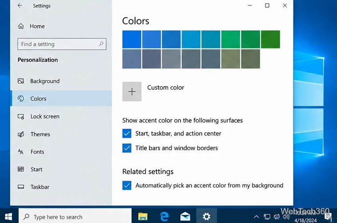This screenshot has height=223, width=337.
Task: Open Background personalization settings
Action: pos(61,81)
